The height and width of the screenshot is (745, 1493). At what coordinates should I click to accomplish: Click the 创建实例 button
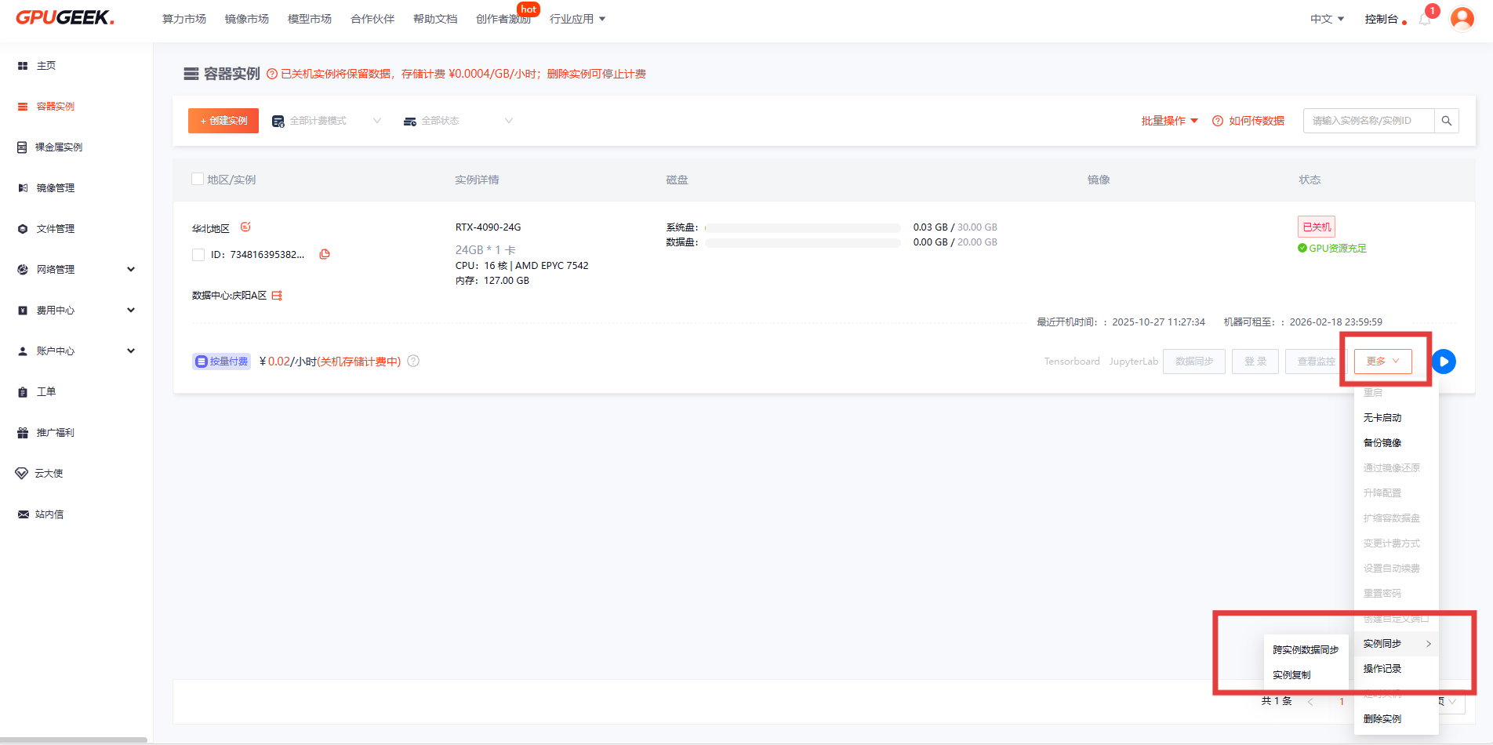[223, 121]
